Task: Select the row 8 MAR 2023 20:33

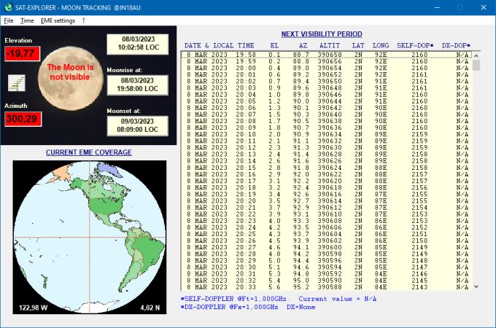Action: [327, 287]
